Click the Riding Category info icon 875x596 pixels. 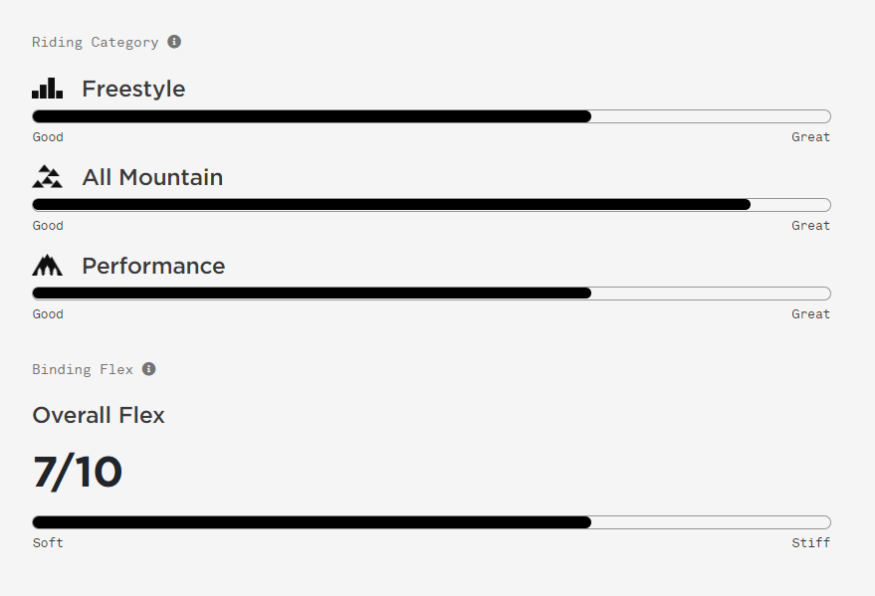174,42
